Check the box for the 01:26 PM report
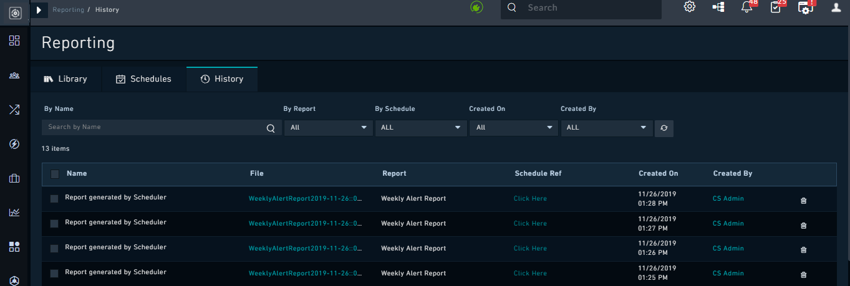 54,249
